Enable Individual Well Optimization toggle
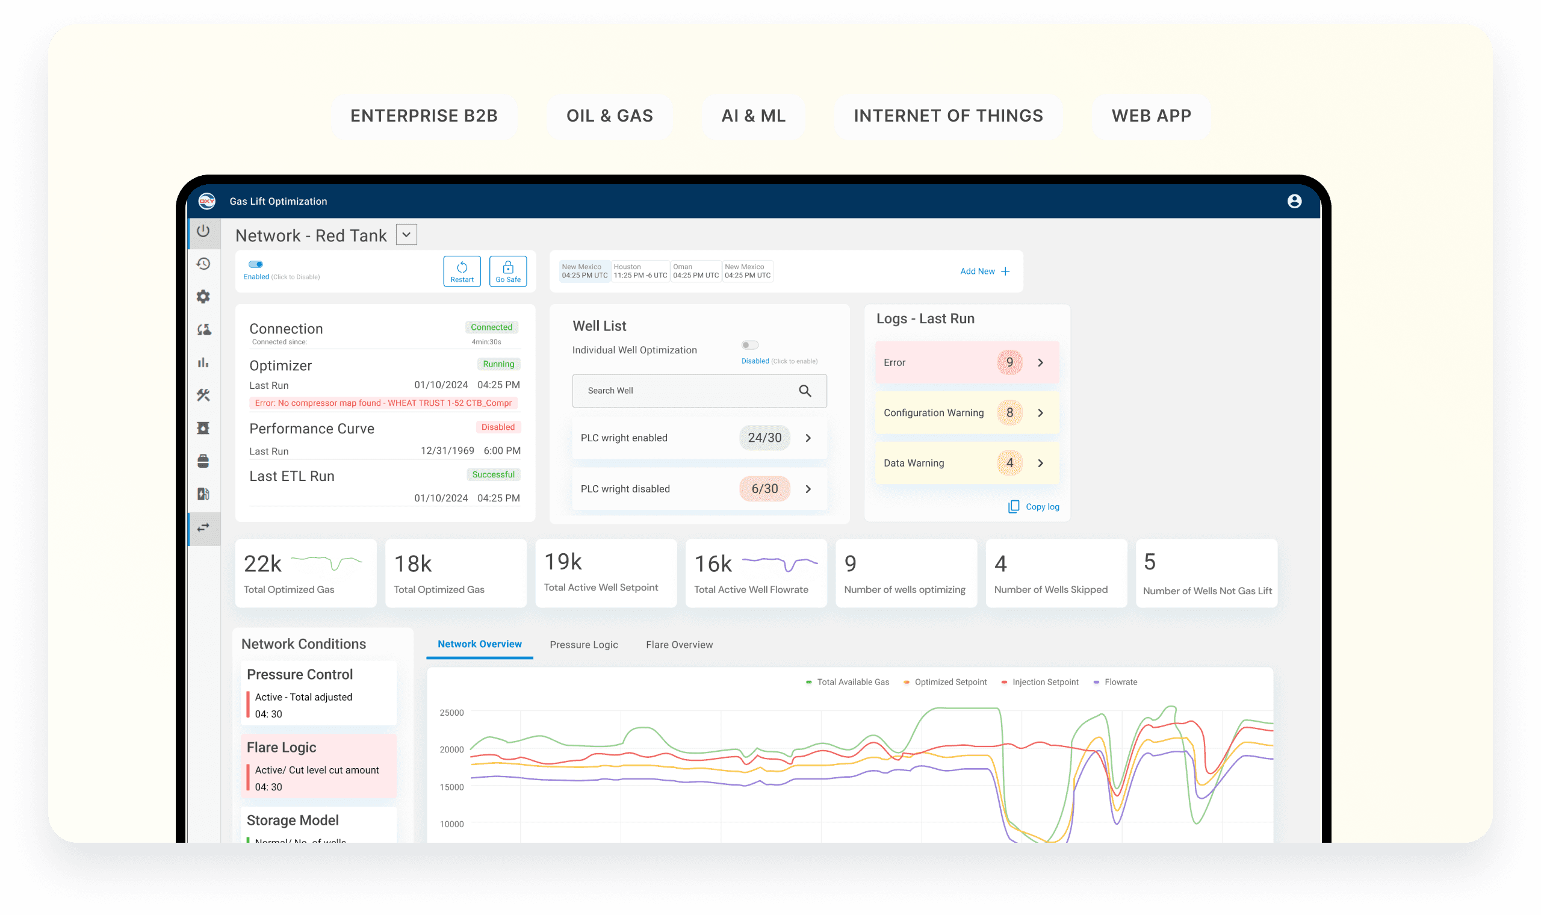1541x915 pixels. (x=749, y=346)
